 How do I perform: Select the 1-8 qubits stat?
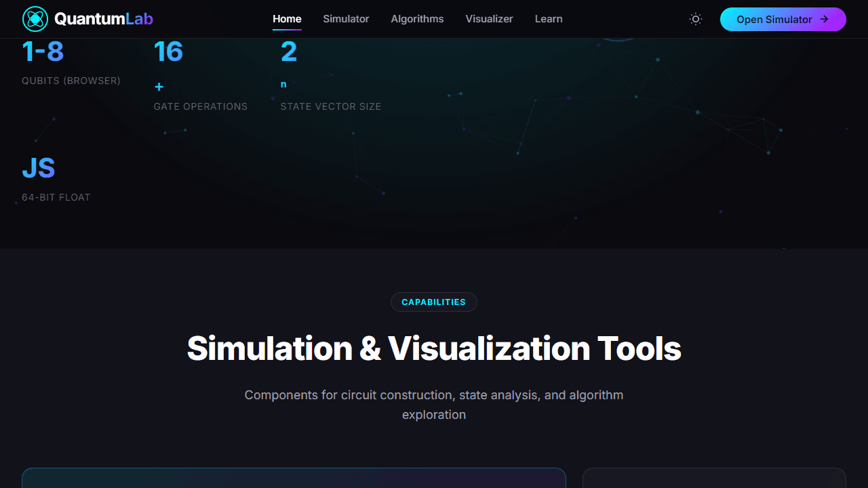(71, 63)
